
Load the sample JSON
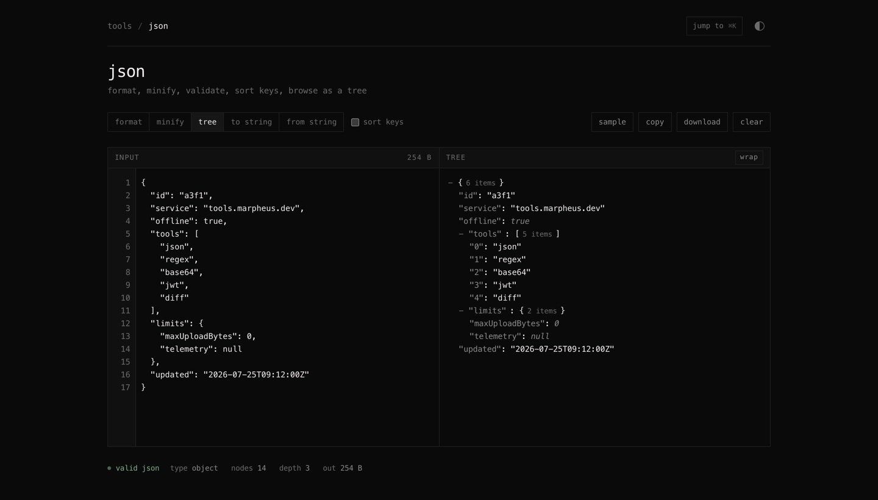click(x=612, y=122)
